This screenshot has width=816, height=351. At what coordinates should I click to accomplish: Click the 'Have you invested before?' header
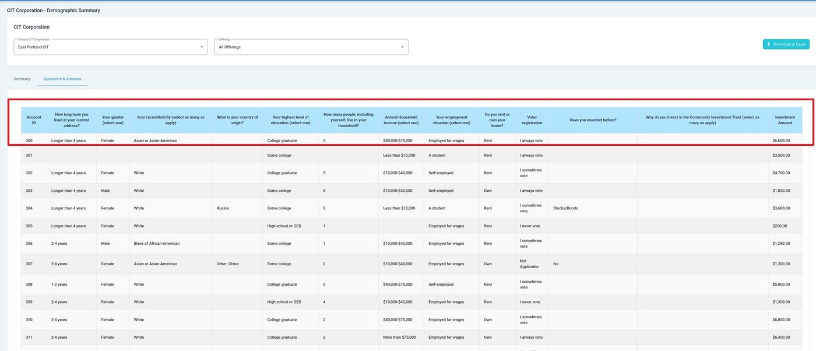tap(593, 120)
